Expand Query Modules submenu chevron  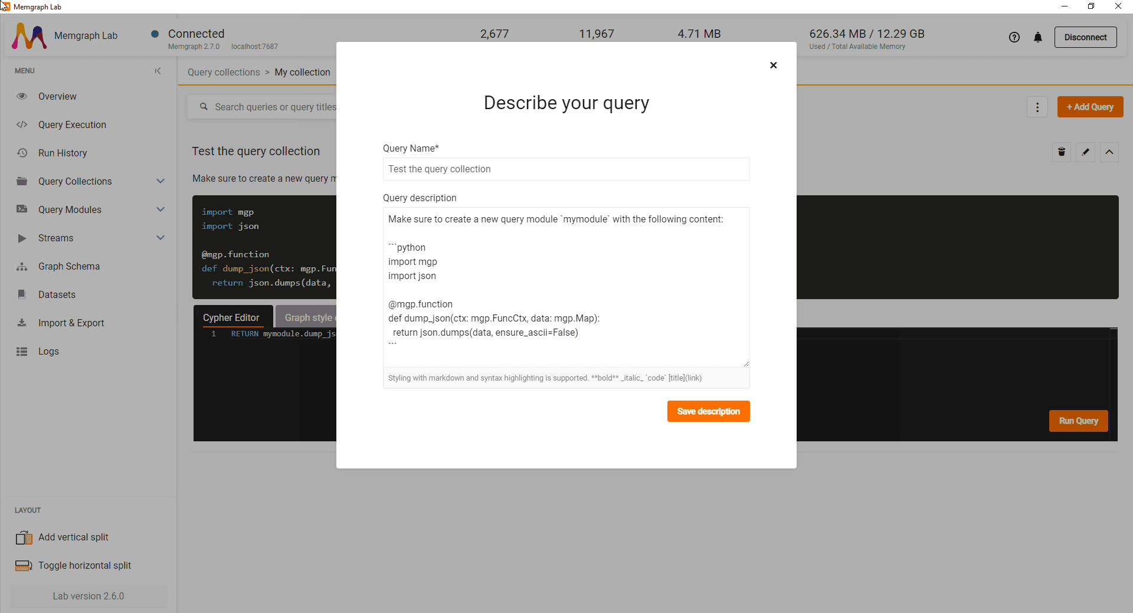pos(161,209)
